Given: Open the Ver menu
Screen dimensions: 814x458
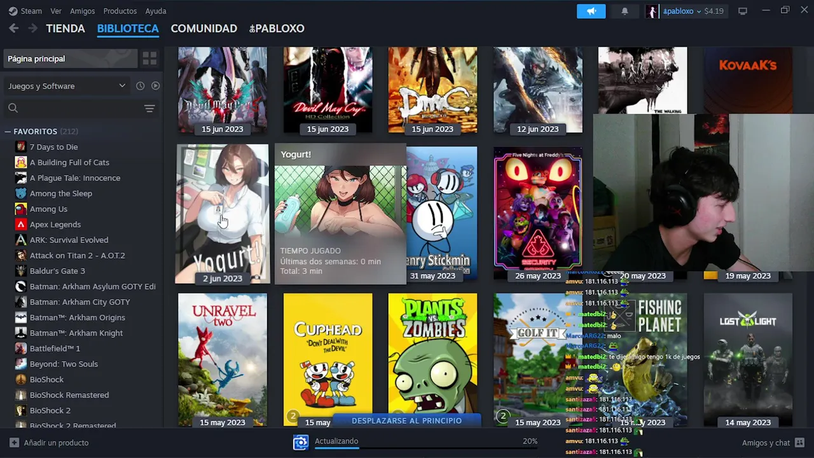Looking at the screenshot, I should [56, 11].
